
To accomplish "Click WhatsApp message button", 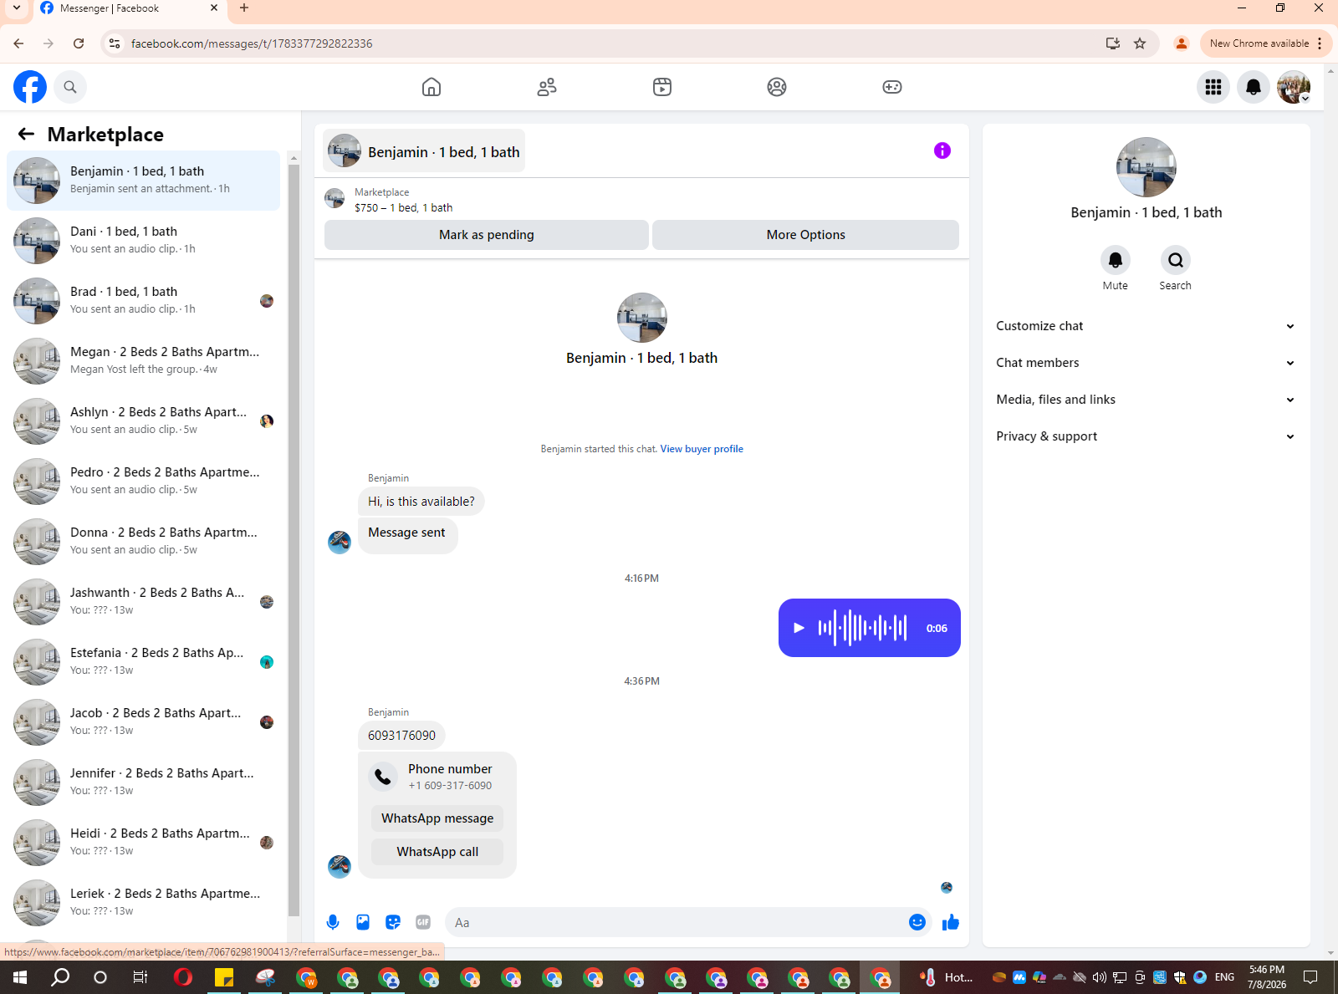I will pyautogui.click(x=437, y=818).
